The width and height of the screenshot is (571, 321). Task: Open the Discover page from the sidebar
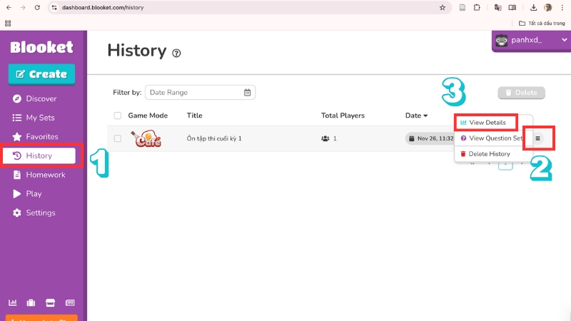(x=41, y=98)
